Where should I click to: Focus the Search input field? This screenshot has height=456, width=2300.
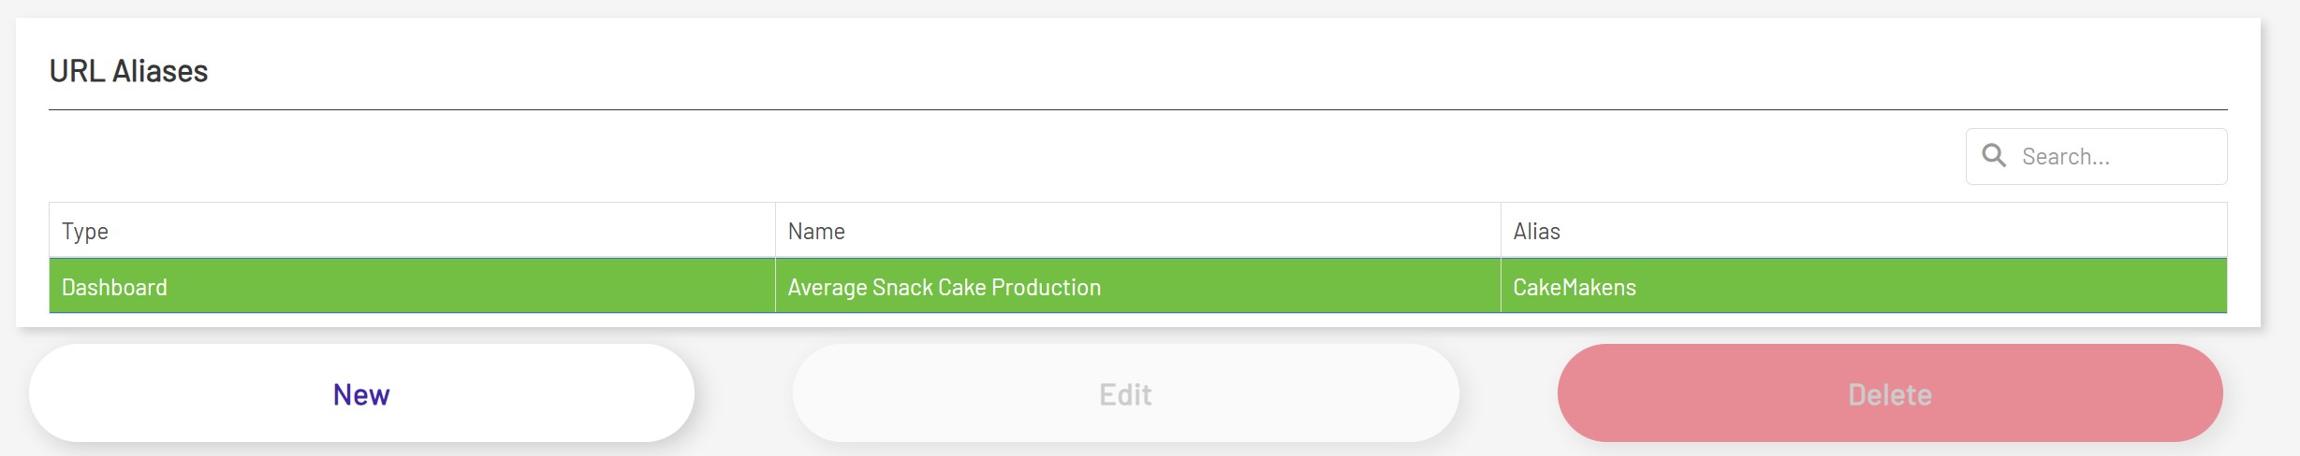click(x=2116, y=156)
